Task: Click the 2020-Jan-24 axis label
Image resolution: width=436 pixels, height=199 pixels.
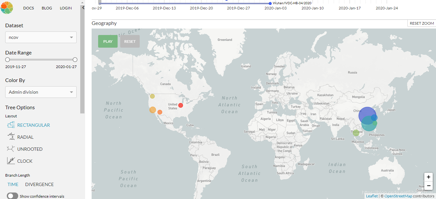Action: pyautogui.click(x=387, y=8)
